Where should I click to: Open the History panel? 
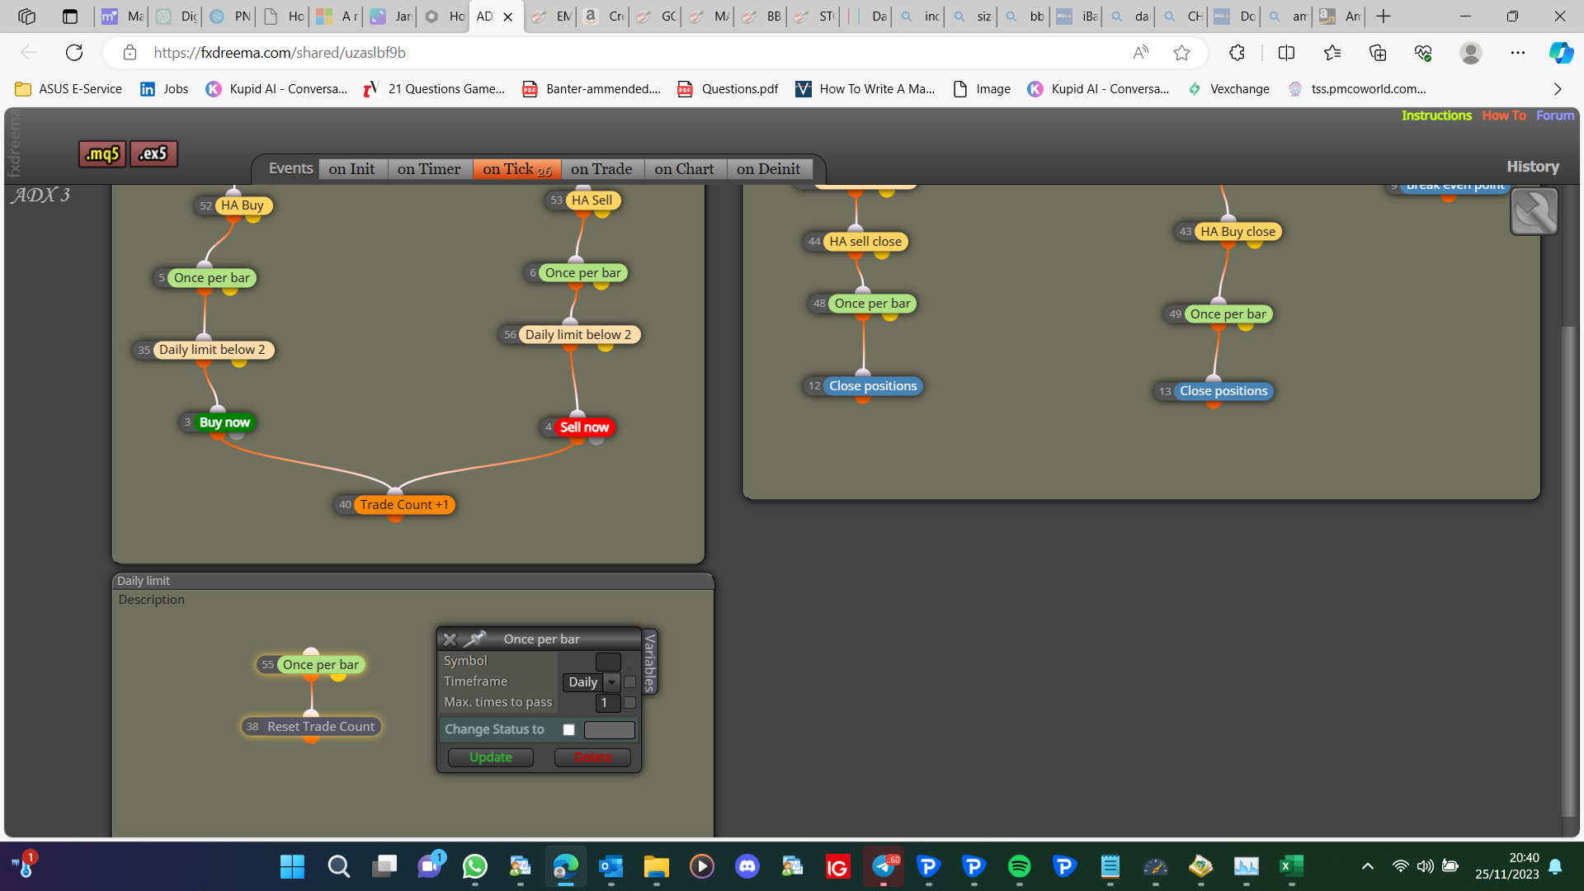[1533, 167]
